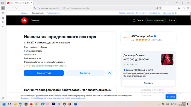Open list all tabs chevron
This screenshot has height=107, width=191.
pyautogui.click(x=166, y=3)
